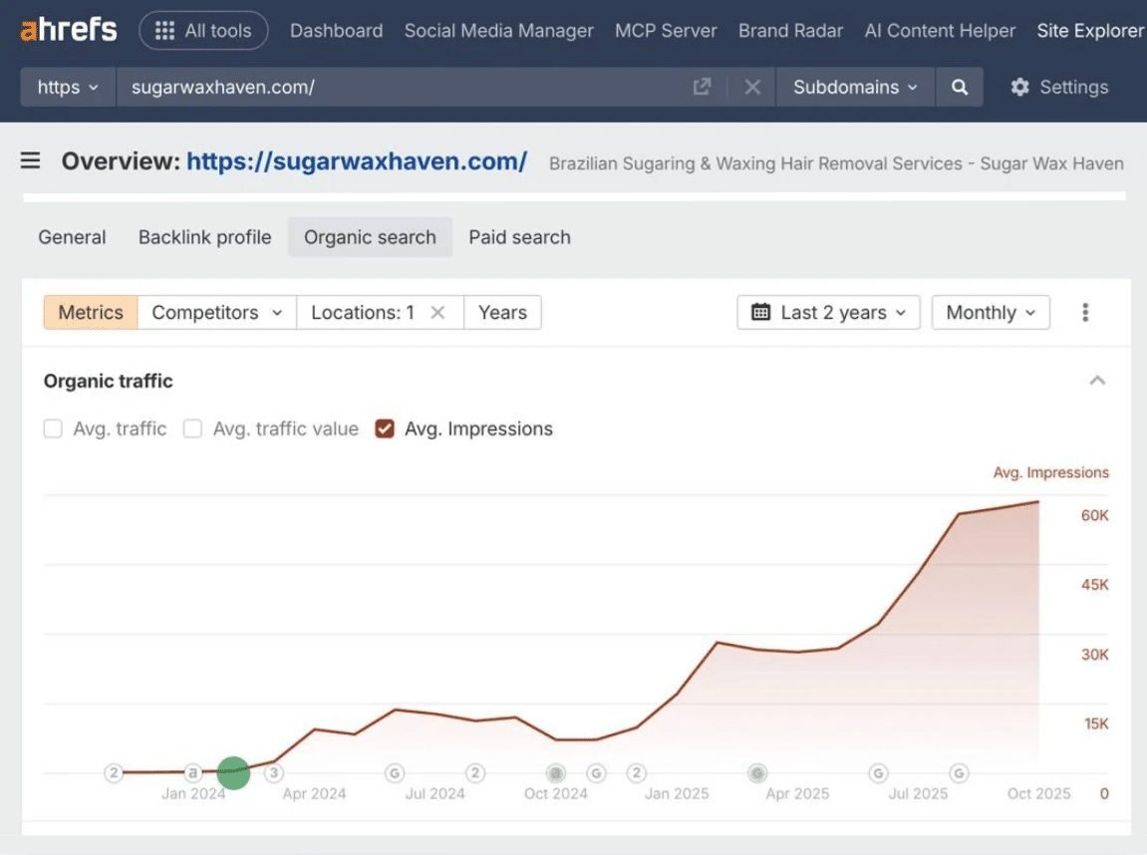Expand the https protocol dropdown
The image size is (1147, 855).
click(68, 87)
